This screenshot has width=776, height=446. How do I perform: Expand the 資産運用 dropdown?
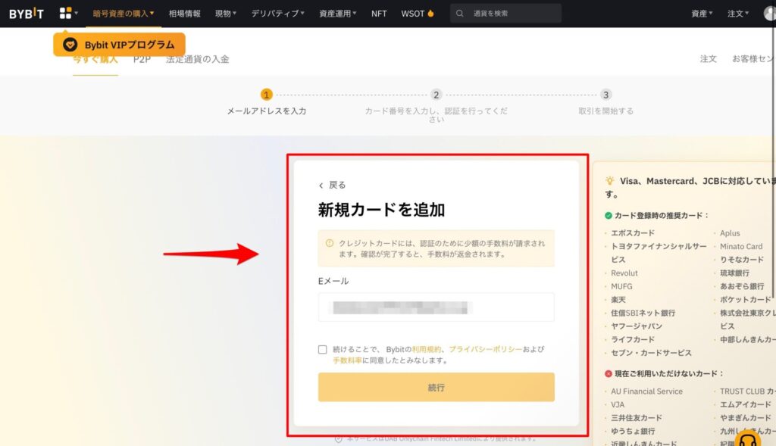[x=337, y=14]
